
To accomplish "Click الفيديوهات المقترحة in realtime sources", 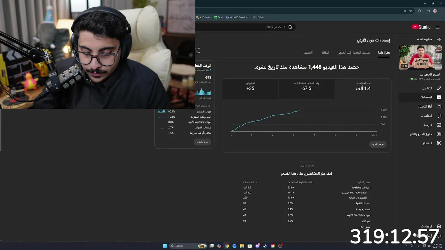I will [x=201, y=117].
